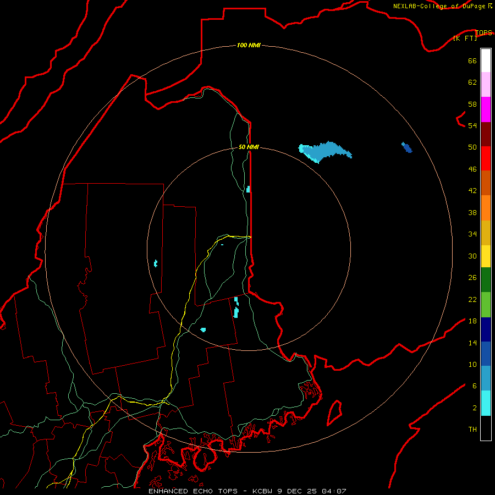Select the magenta legend color swatch
495x495 pixels.
pyautogui.click(x=486, y=109)
